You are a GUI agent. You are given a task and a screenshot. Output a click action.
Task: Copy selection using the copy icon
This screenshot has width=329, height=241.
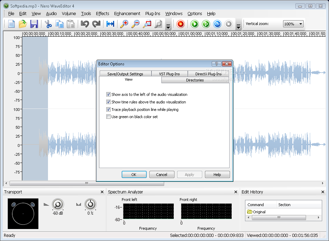[x=60, y=24]
